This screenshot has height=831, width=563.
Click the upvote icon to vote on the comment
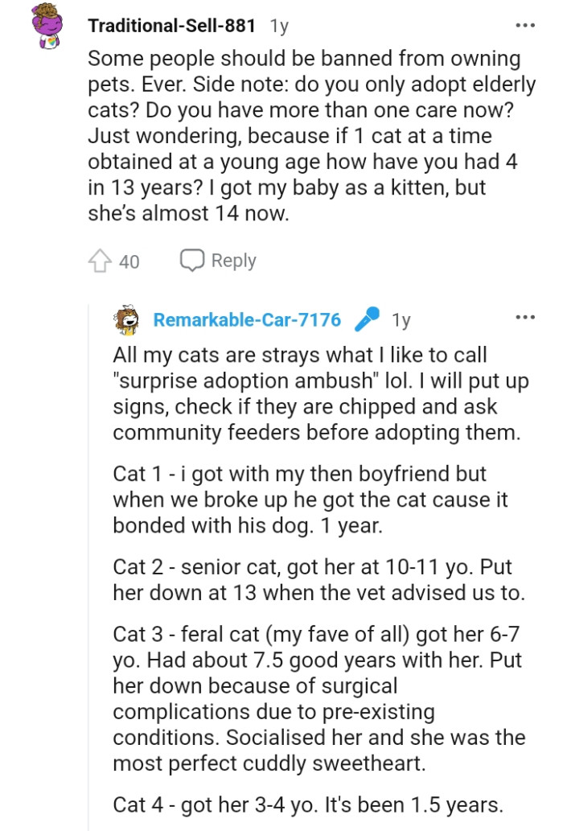pyautogui.click(x=101, y=261)
